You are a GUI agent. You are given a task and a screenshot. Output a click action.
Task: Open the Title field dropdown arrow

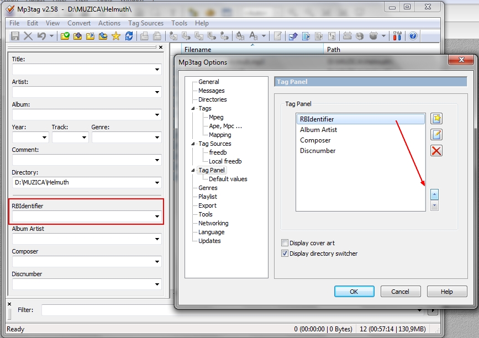point(157,70)
